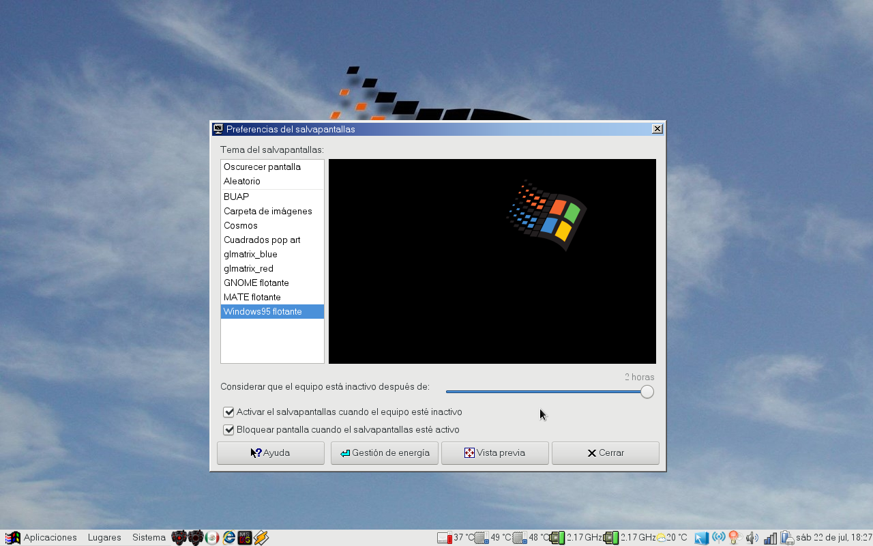
Task: Click the red lightbulb tray icon
Action: tap(735, 538)
